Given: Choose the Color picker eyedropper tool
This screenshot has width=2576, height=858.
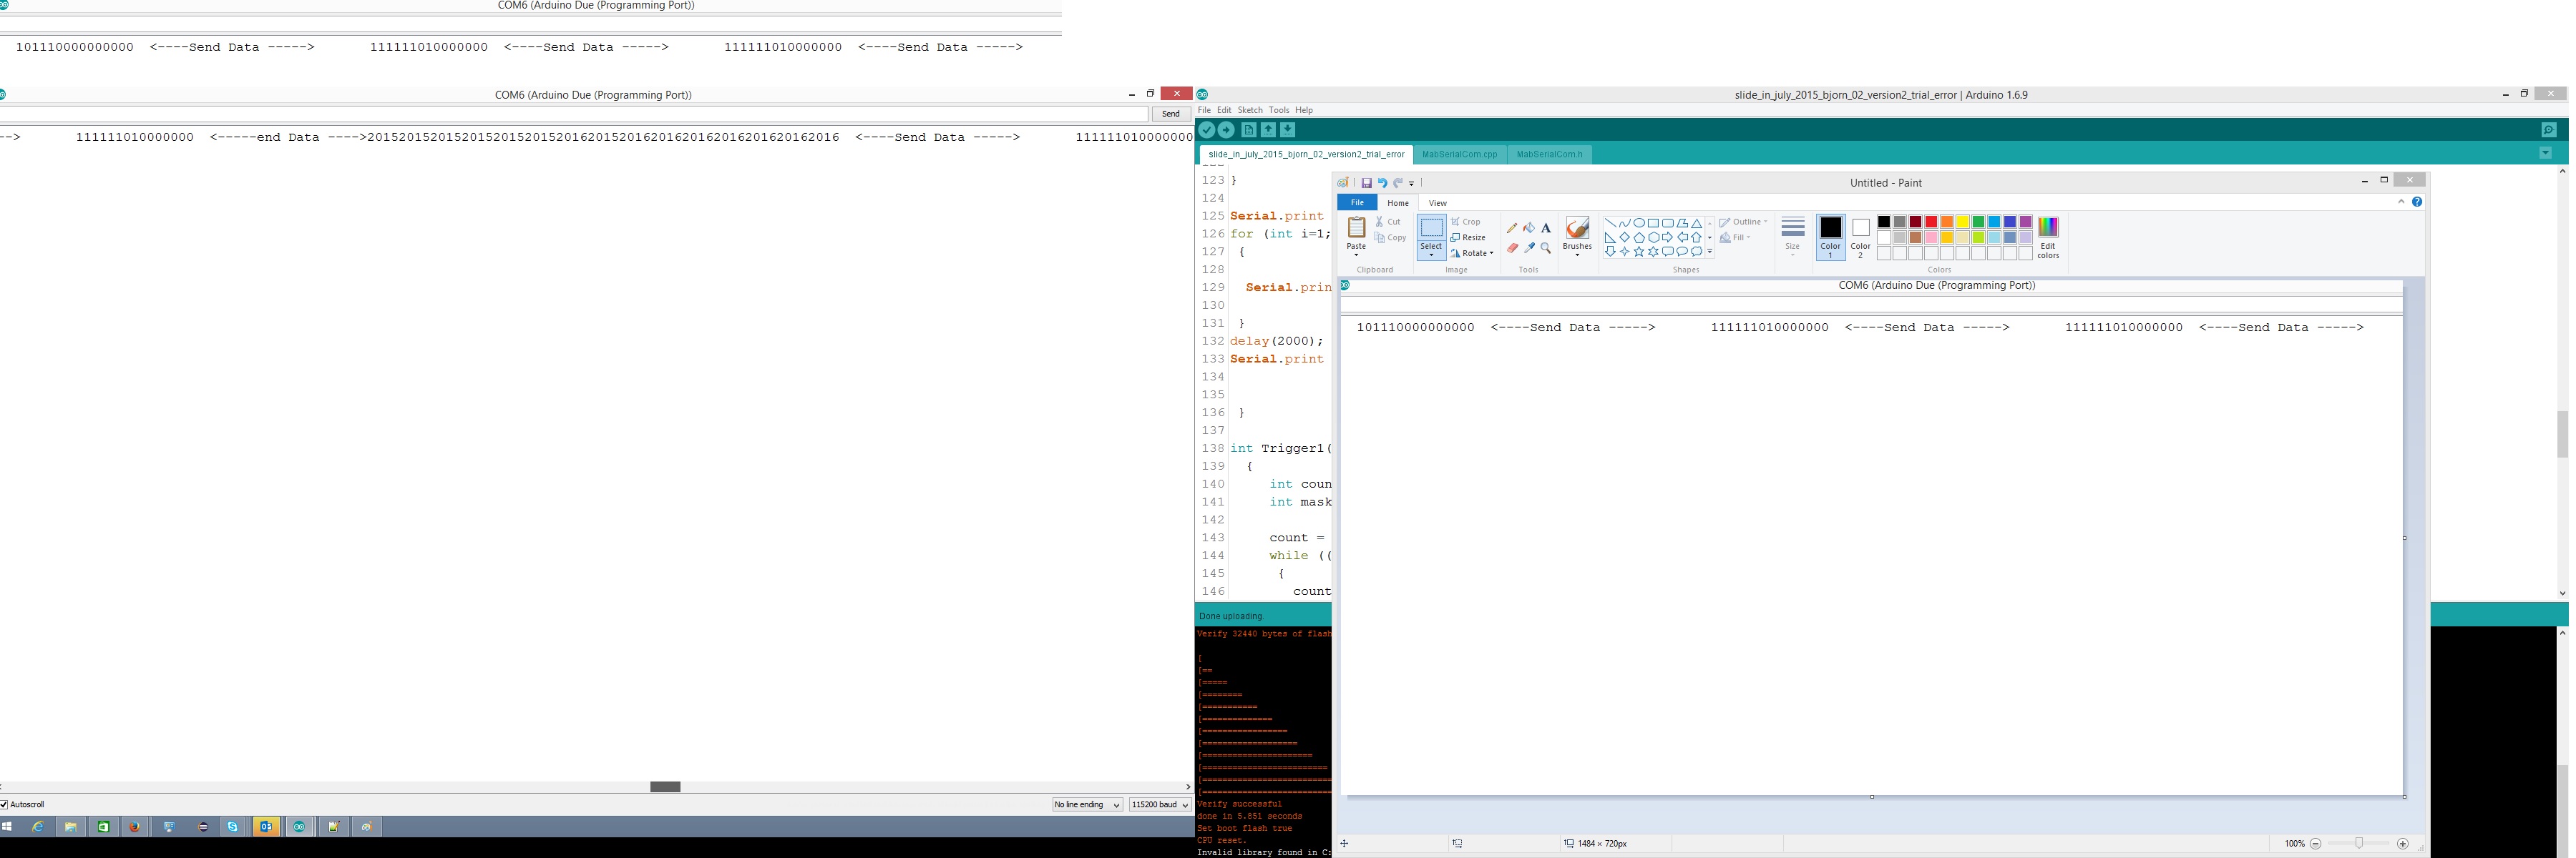Looking at the screenshot, I should [1529, 247].
